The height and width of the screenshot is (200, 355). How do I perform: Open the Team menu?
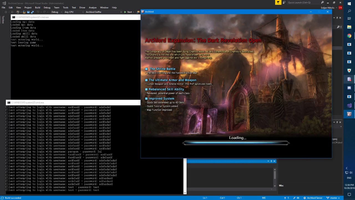click(x=57, y=7)
